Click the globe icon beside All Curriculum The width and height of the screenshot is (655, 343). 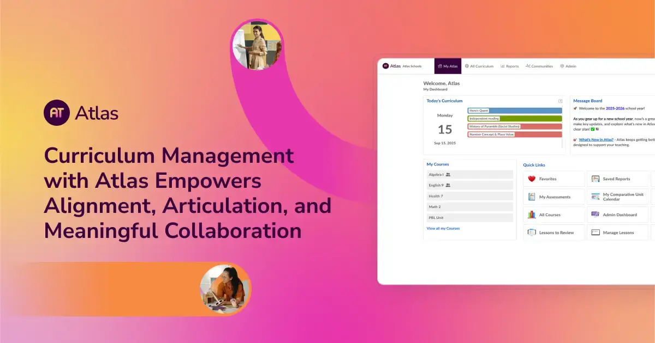coord(467,66)
